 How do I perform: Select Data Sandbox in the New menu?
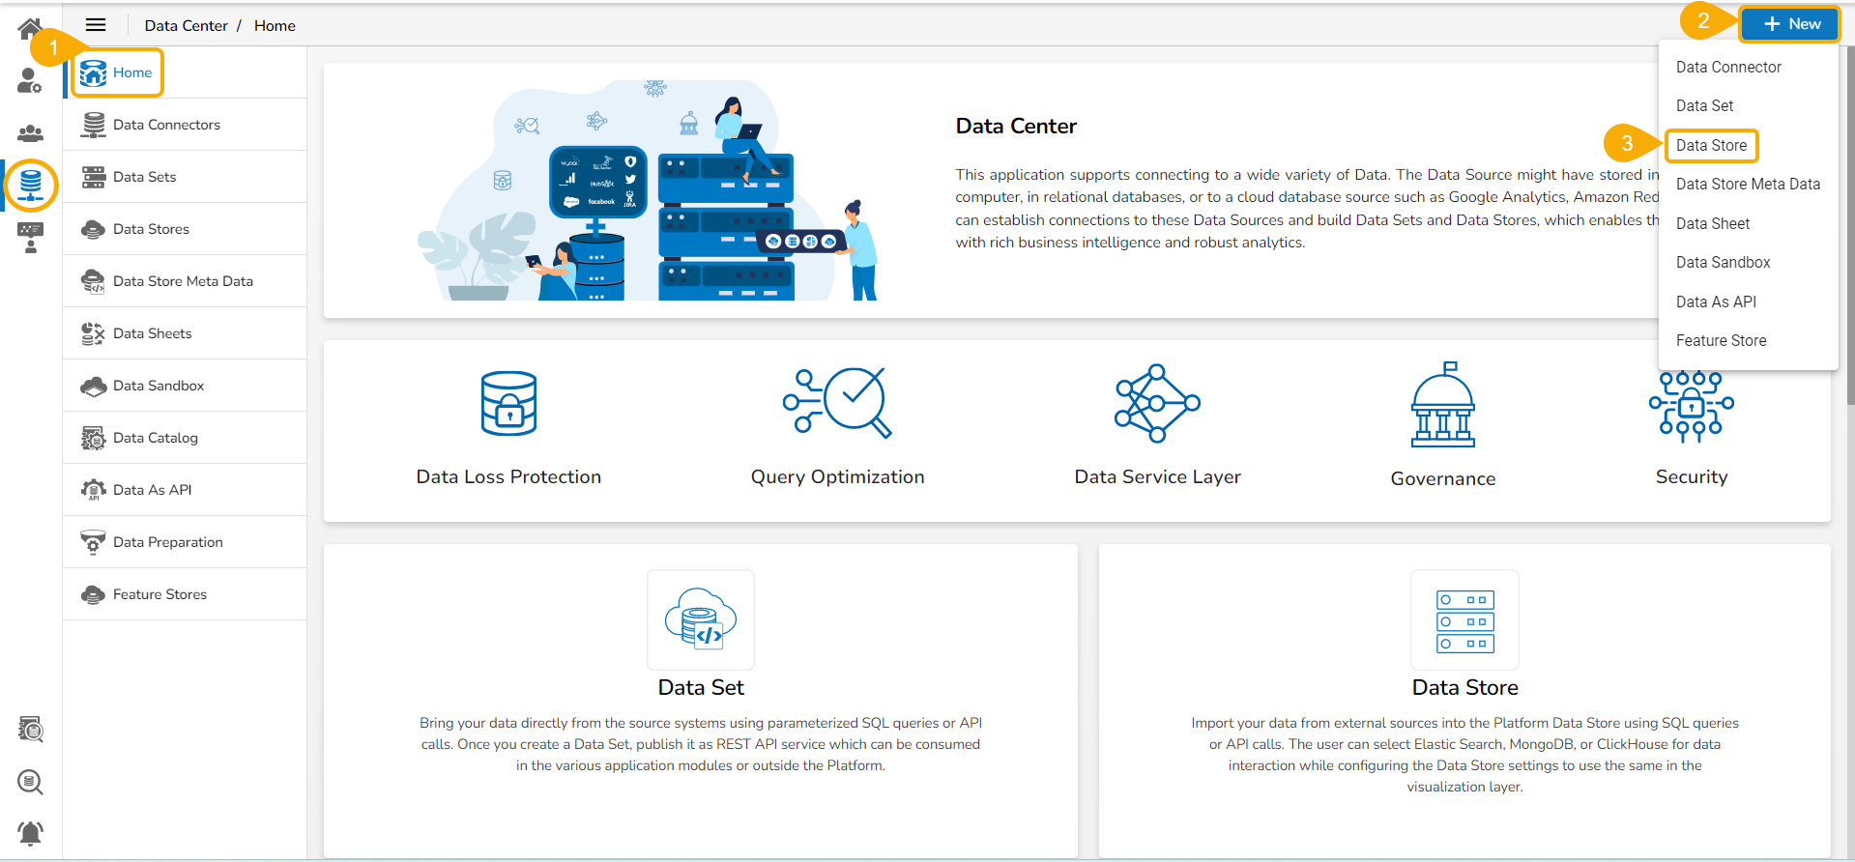pos(1723,262)
